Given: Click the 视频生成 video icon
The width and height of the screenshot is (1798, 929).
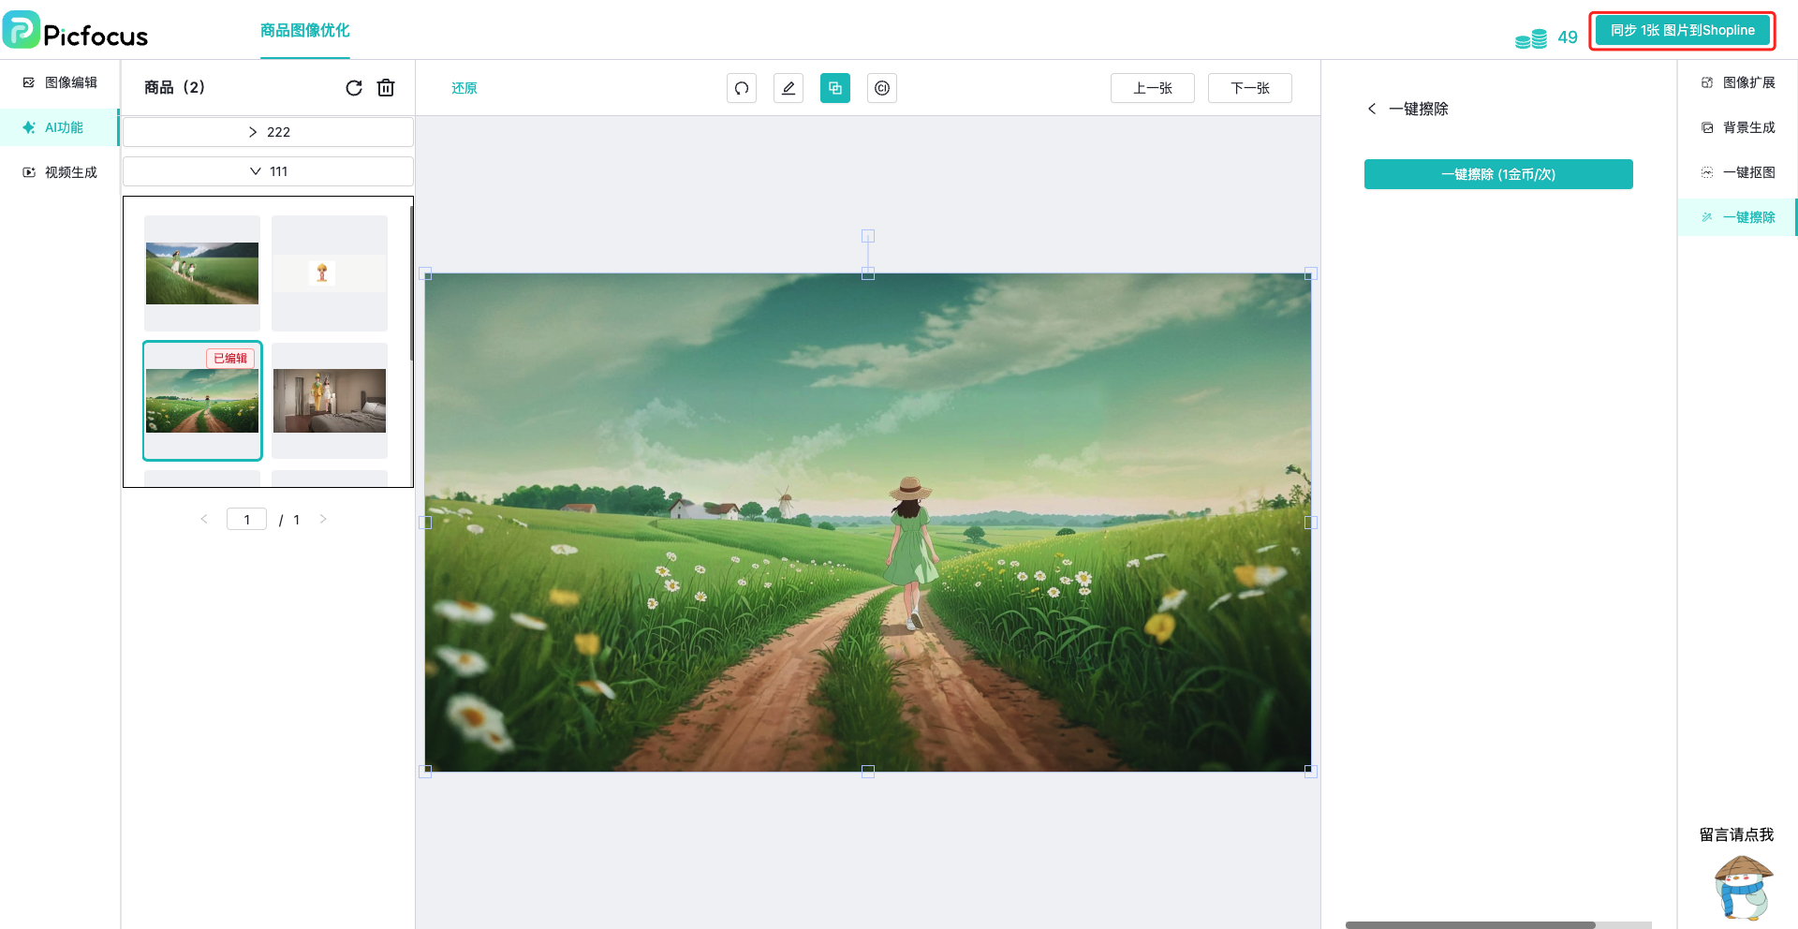Looking at the screenshot, I should [29, 172].
